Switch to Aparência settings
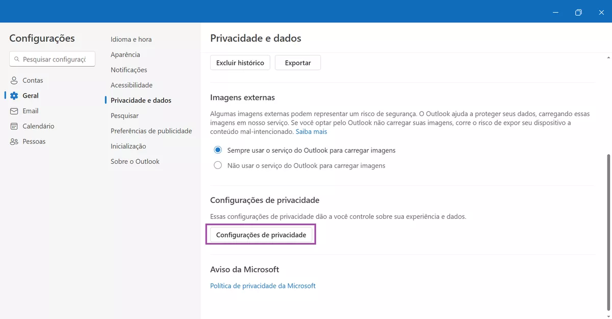 [125, 54]
